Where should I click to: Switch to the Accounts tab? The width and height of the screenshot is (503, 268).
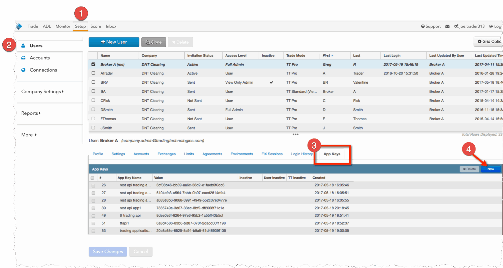pyautogui.click(x=141, y=154)
